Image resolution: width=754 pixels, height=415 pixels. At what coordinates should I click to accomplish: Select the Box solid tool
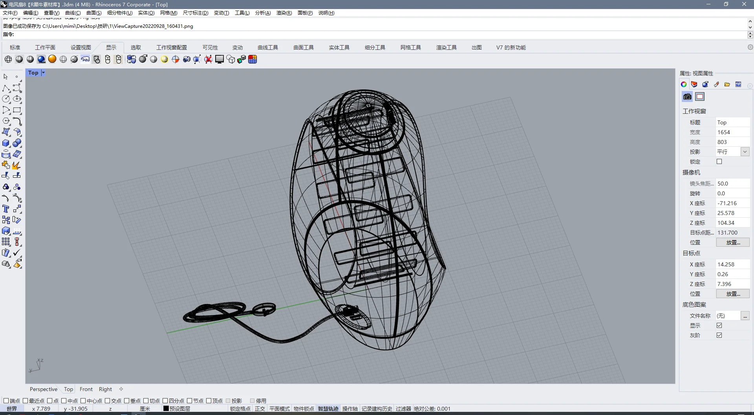point(6,143)
